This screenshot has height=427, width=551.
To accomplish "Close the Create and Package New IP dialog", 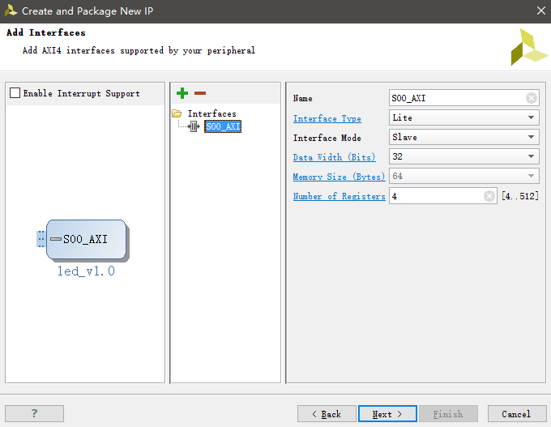I will coord(541,11).
